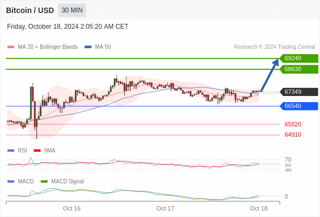Click the 64910 red support label
Screen dimensions: 320x217
(293, 135)
